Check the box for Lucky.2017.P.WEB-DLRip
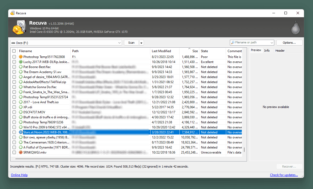Image resolution: width=313 pixels, height=189 pixels. (x=14, y=62)
